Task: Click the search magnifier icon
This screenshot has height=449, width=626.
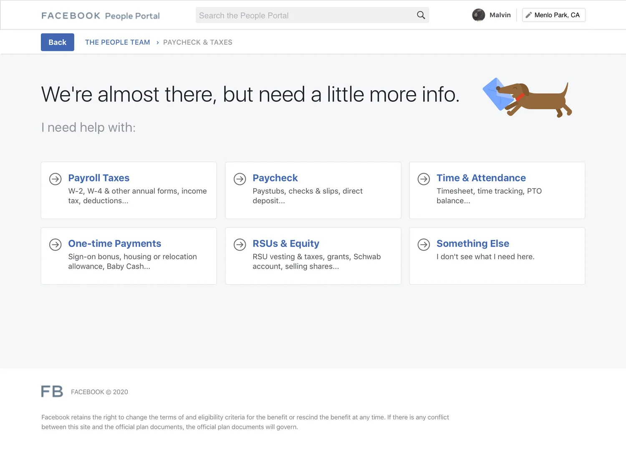Action: coord(421,15)
